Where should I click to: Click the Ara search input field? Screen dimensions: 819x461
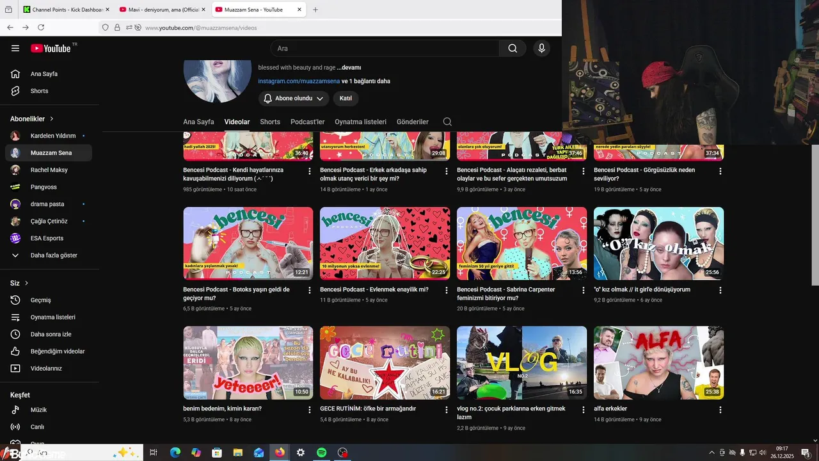(x=385, y=48)
